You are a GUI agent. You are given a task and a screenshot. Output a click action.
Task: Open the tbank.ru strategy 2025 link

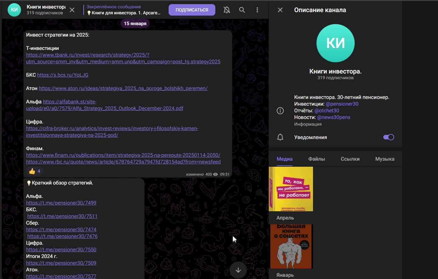123,58
